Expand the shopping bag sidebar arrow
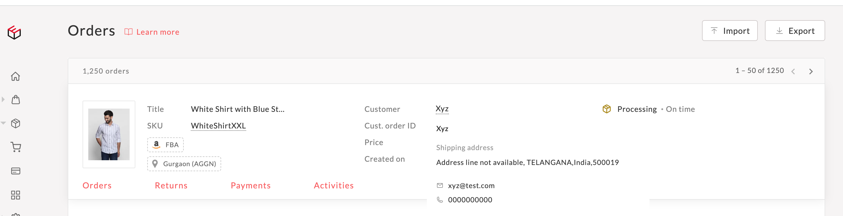 [3, 99]
